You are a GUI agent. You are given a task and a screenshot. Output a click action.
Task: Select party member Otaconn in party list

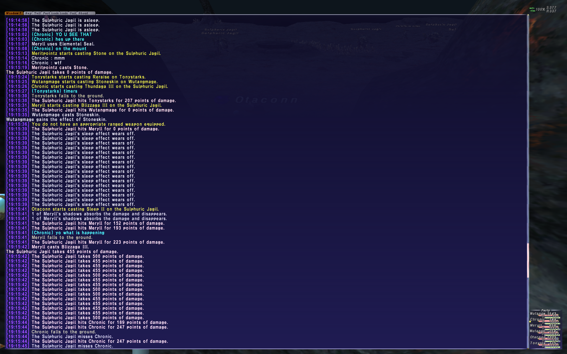coord(537,337)
